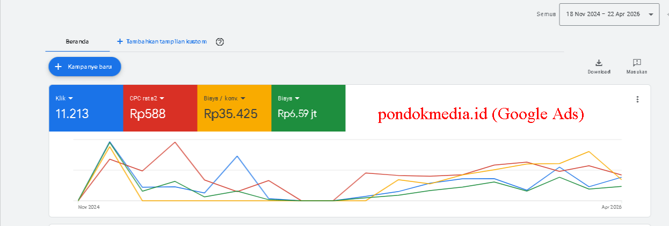
Task: Click the Semua label beside the date range
Action: 545,14
